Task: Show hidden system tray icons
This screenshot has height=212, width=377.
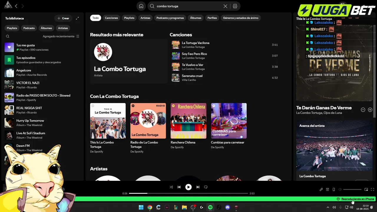Action: coord(328,207)
